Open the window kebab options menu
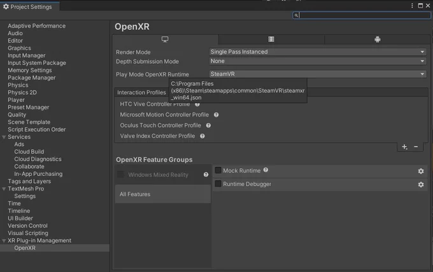Image resolution: width=433 pixels, height=272 pixels. pyautogui.click(x=412, y=6)
